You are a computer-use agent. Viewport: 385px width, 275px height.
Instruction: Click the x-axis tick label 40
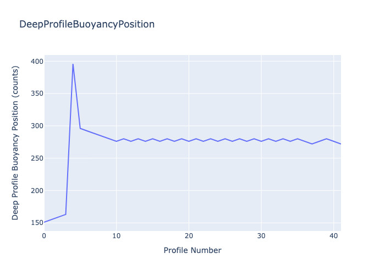pos(333,236)
